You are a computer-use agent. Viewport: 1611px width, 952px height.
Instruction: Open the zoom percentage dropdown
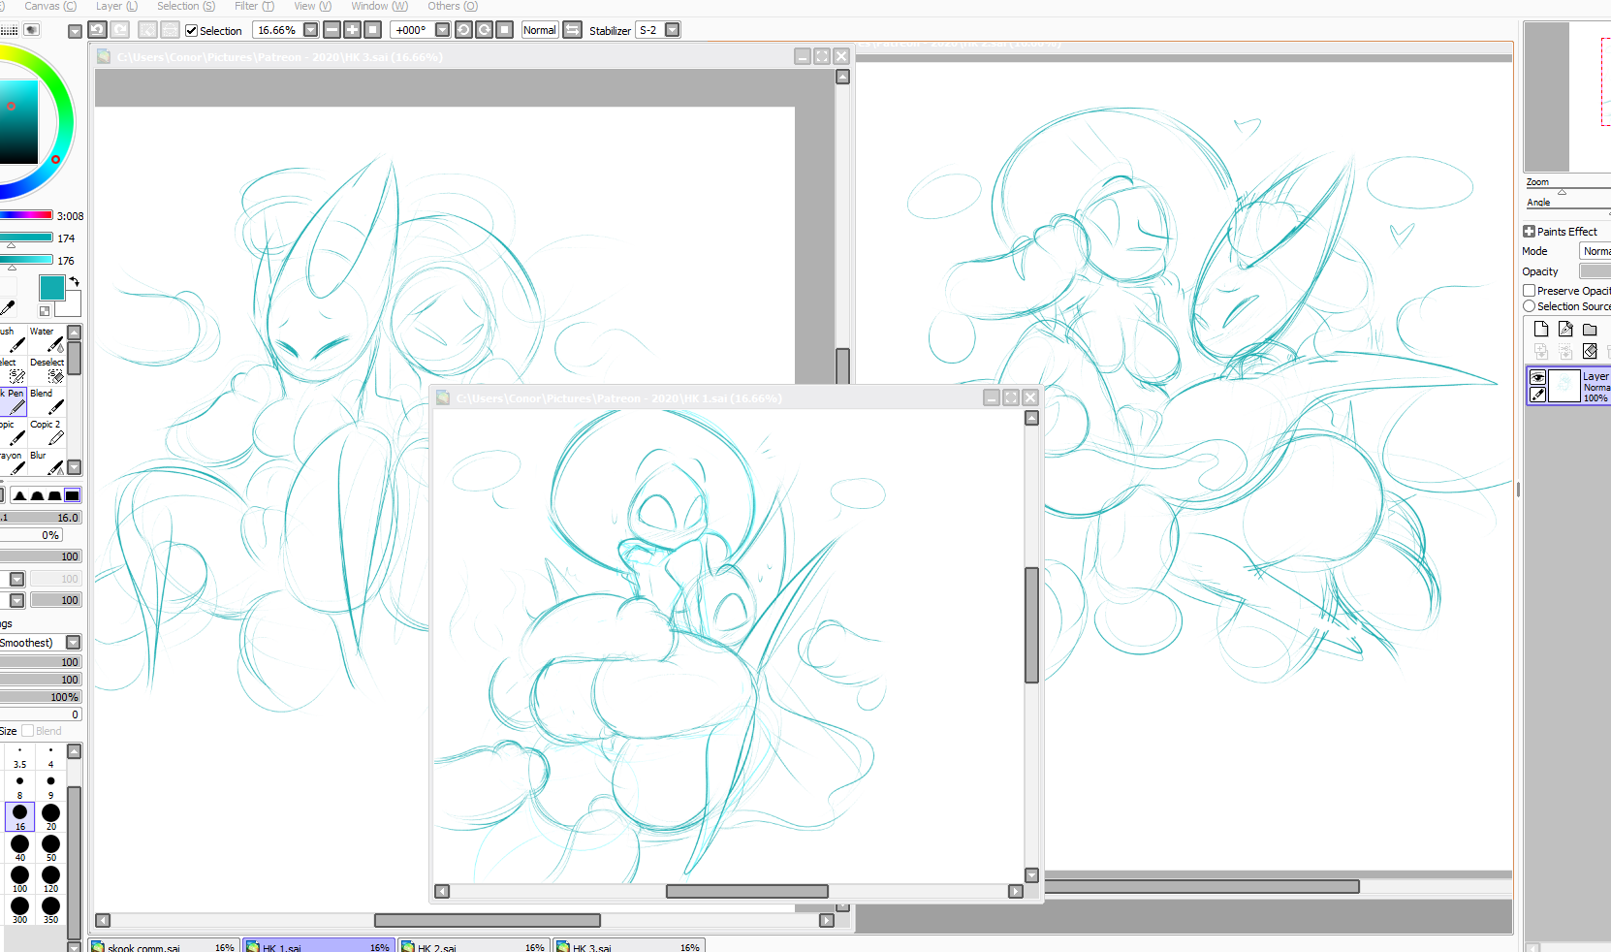[x=311, y=30]
